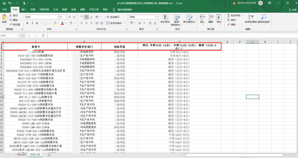Align text to the left

[x=82, y=23]
